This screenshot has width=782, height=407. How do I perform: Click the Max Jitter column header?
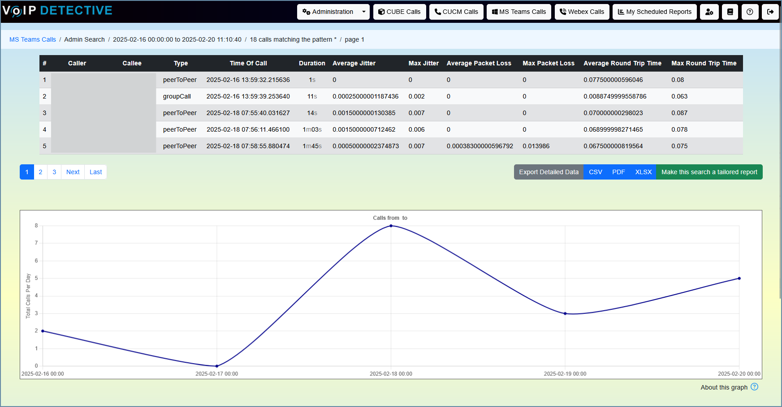click(424, 63)
